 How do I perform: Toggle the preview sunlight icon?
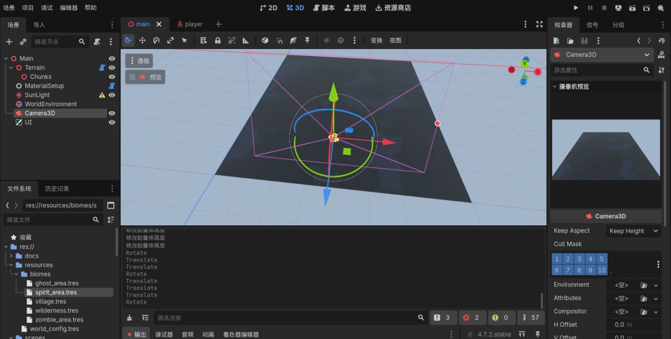click(x=327, y=40)
